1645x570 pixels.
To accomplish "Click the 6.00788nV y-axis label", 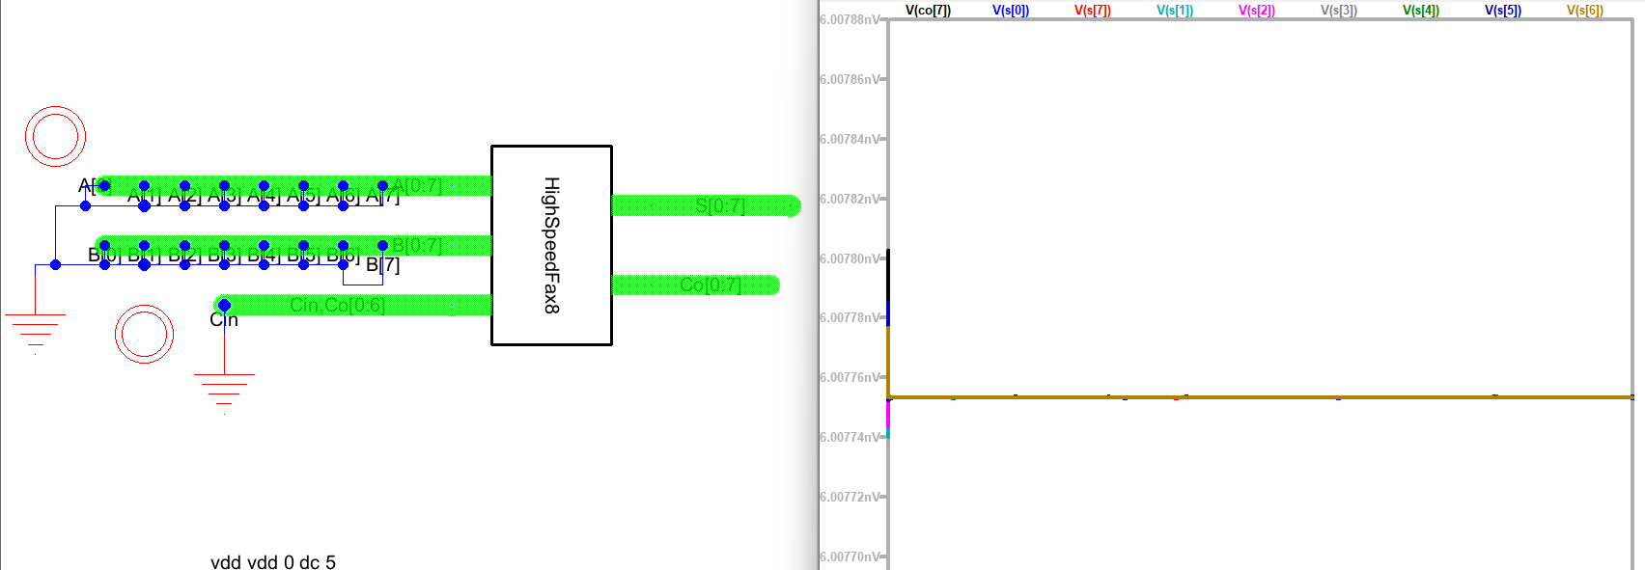I will tap(850, 19).
